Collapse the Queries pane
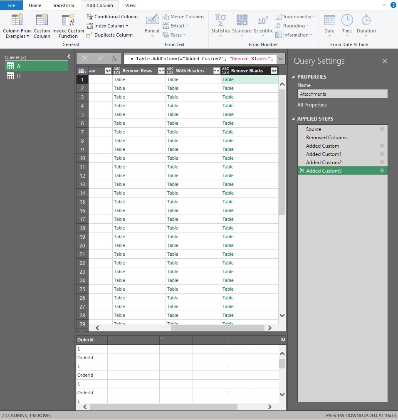 69,56
